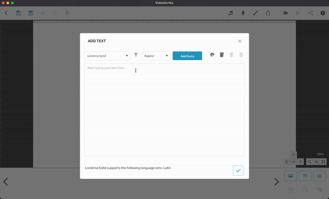Click the 100% zoom level label

[320, 154]
